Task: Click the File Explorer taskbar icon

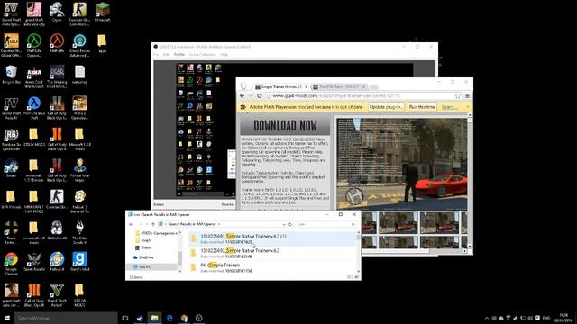Action: click(154, 318)
